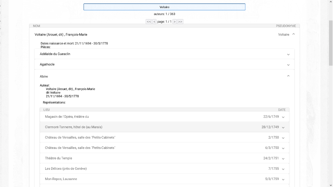Click the DATE column header
The width and height of the screenshot is (333, 187).
click(x=282, y=110)
